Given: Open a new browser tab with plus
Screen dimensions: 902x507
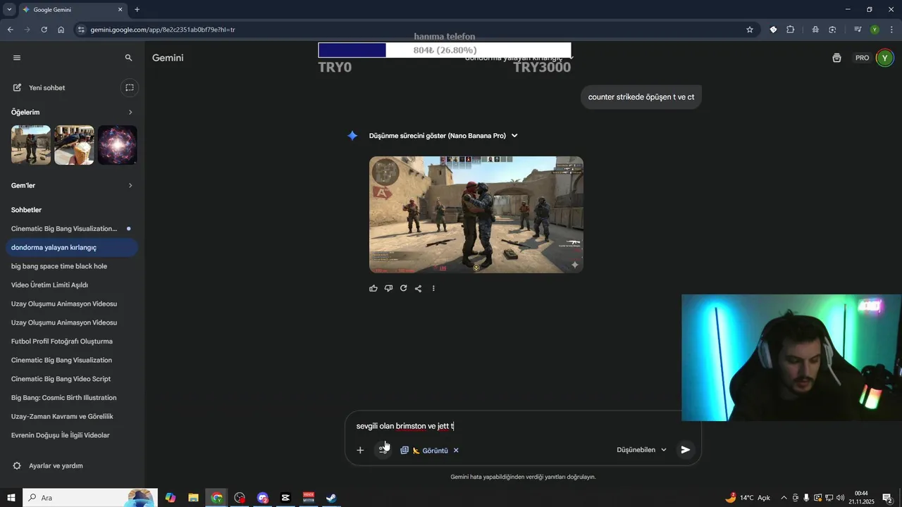Looking at the screenshot, I should pyautogui.click(x=137, y=10).
